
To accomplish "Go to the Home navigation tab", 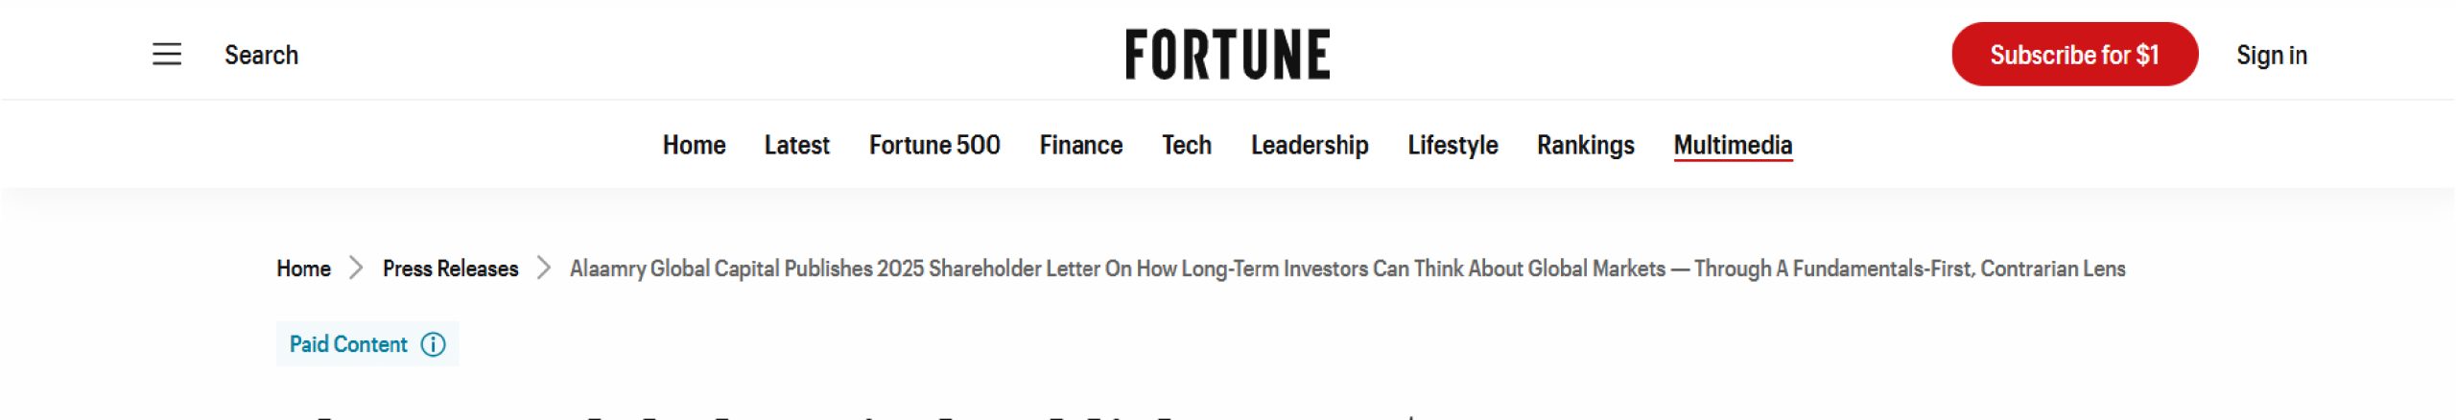I will pos(694,145).
